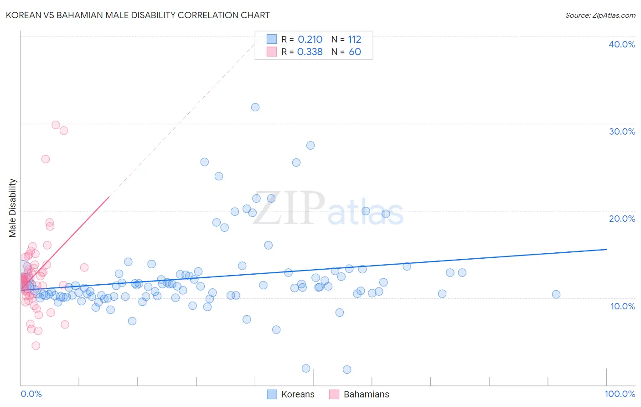Click the highest blue data point near 32%

pyautogui.click(x=255, y=107)
